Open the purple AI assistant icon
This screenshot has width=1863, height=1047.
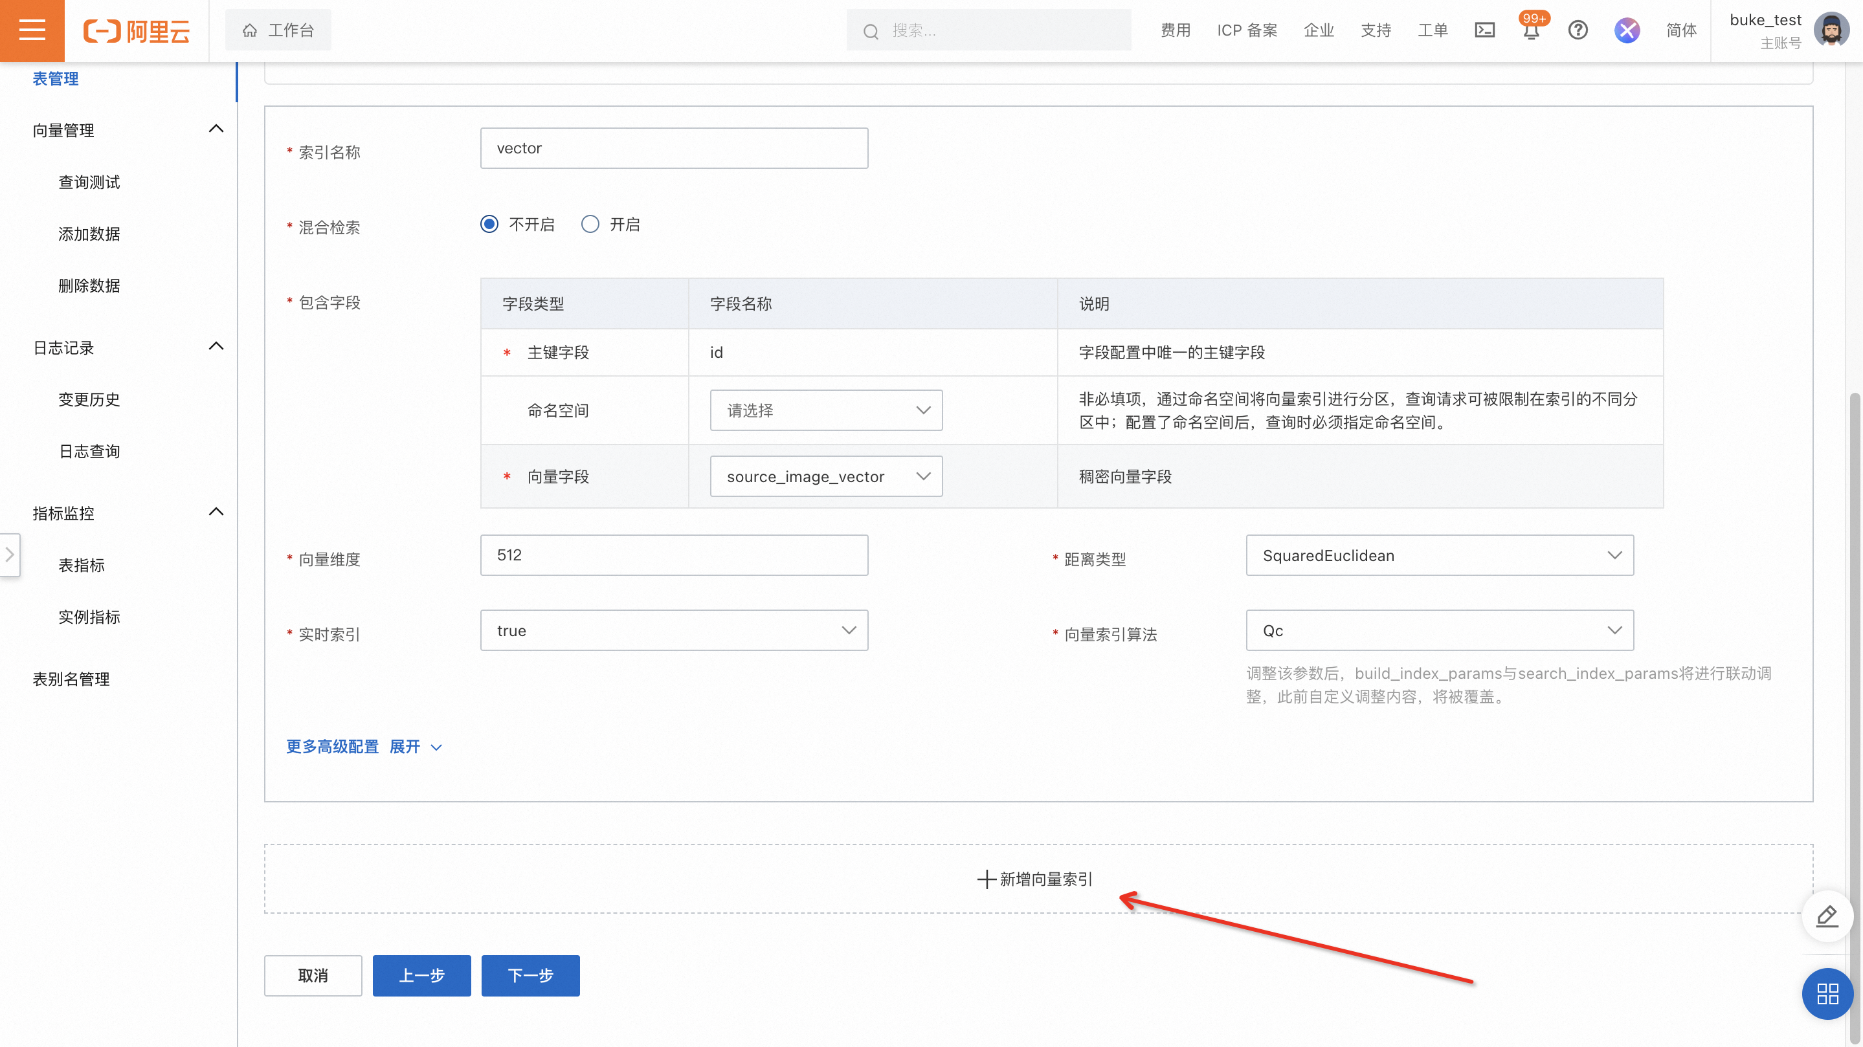click(x=1627, y=30)
